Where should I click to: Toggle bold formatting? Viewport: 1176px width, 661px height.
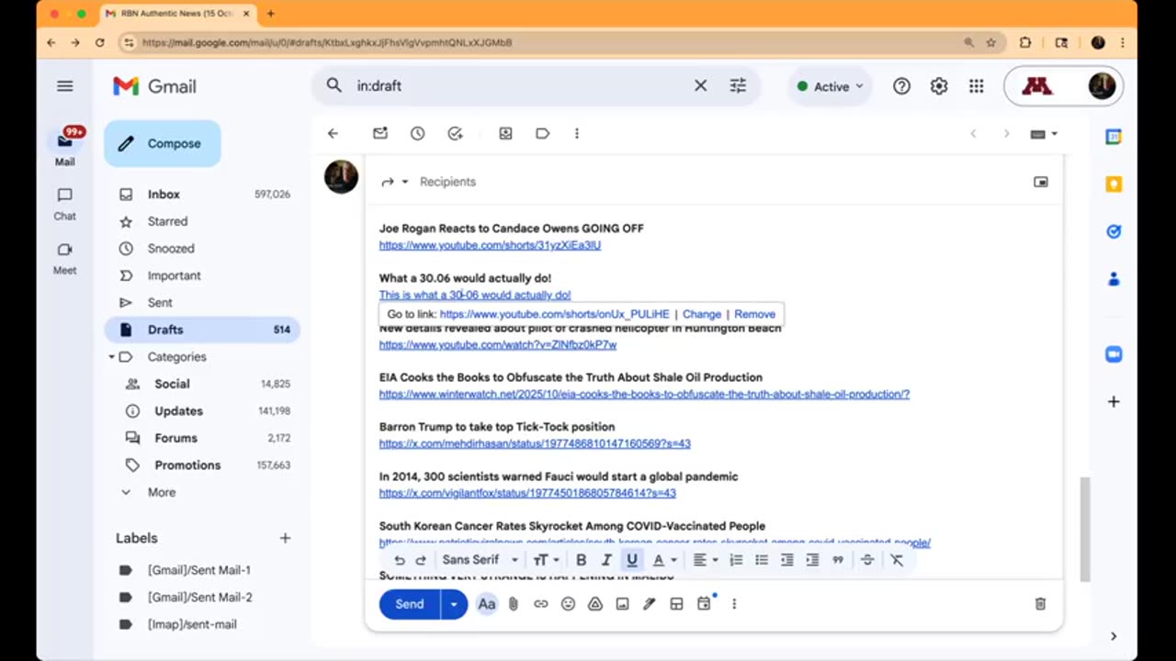click(581, 560)
